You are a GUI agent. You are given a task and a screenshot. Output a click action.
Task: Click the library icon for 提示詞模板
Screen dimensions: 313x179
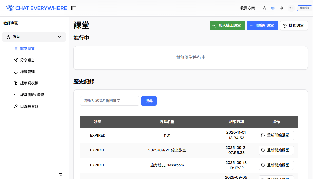(x=16, y=83)
